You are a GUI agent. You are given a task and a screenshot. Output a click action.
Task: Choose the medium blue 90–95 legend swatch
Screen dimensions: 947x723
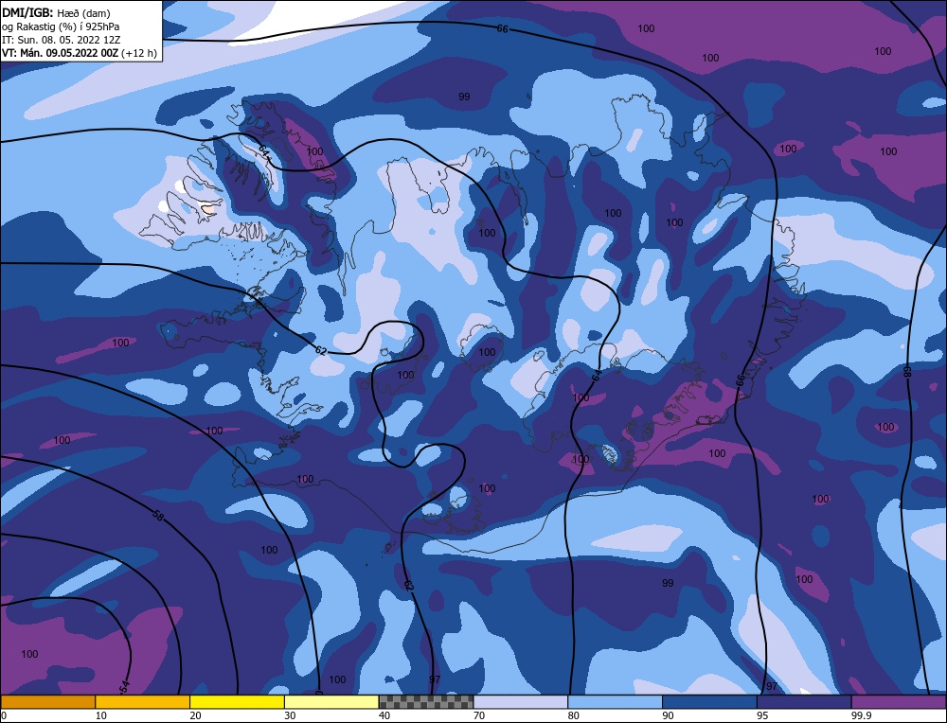coord(709,701)
